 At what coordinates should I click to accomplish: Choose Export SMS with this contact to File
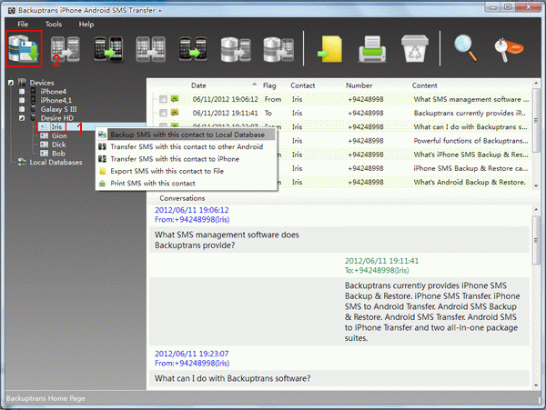tap(186, 171)
